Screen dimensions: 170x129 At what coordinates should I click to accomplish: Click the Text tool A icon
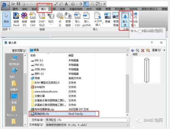[x=66, y=4]
